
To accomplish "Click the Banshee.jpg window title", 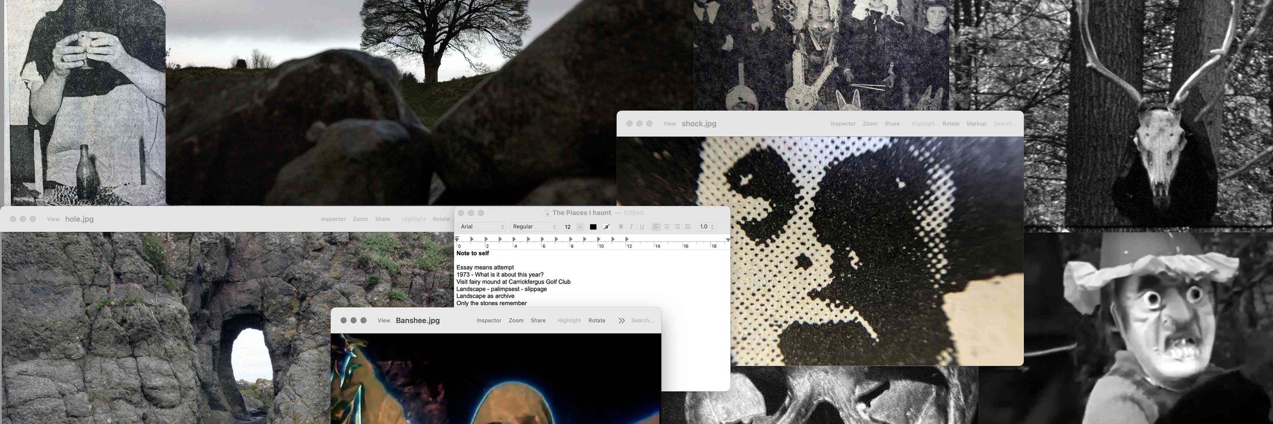I will click(418, 321).
